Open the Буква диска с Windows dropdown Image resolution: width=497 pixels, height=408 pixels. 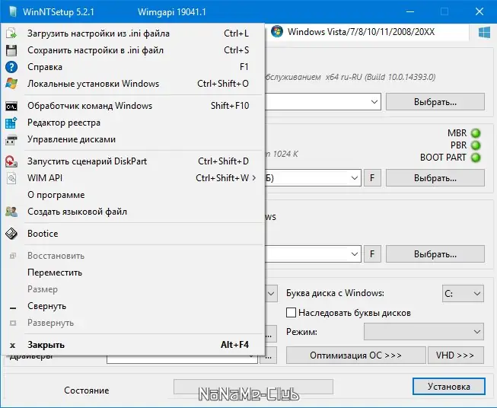[x=463, y=294]
